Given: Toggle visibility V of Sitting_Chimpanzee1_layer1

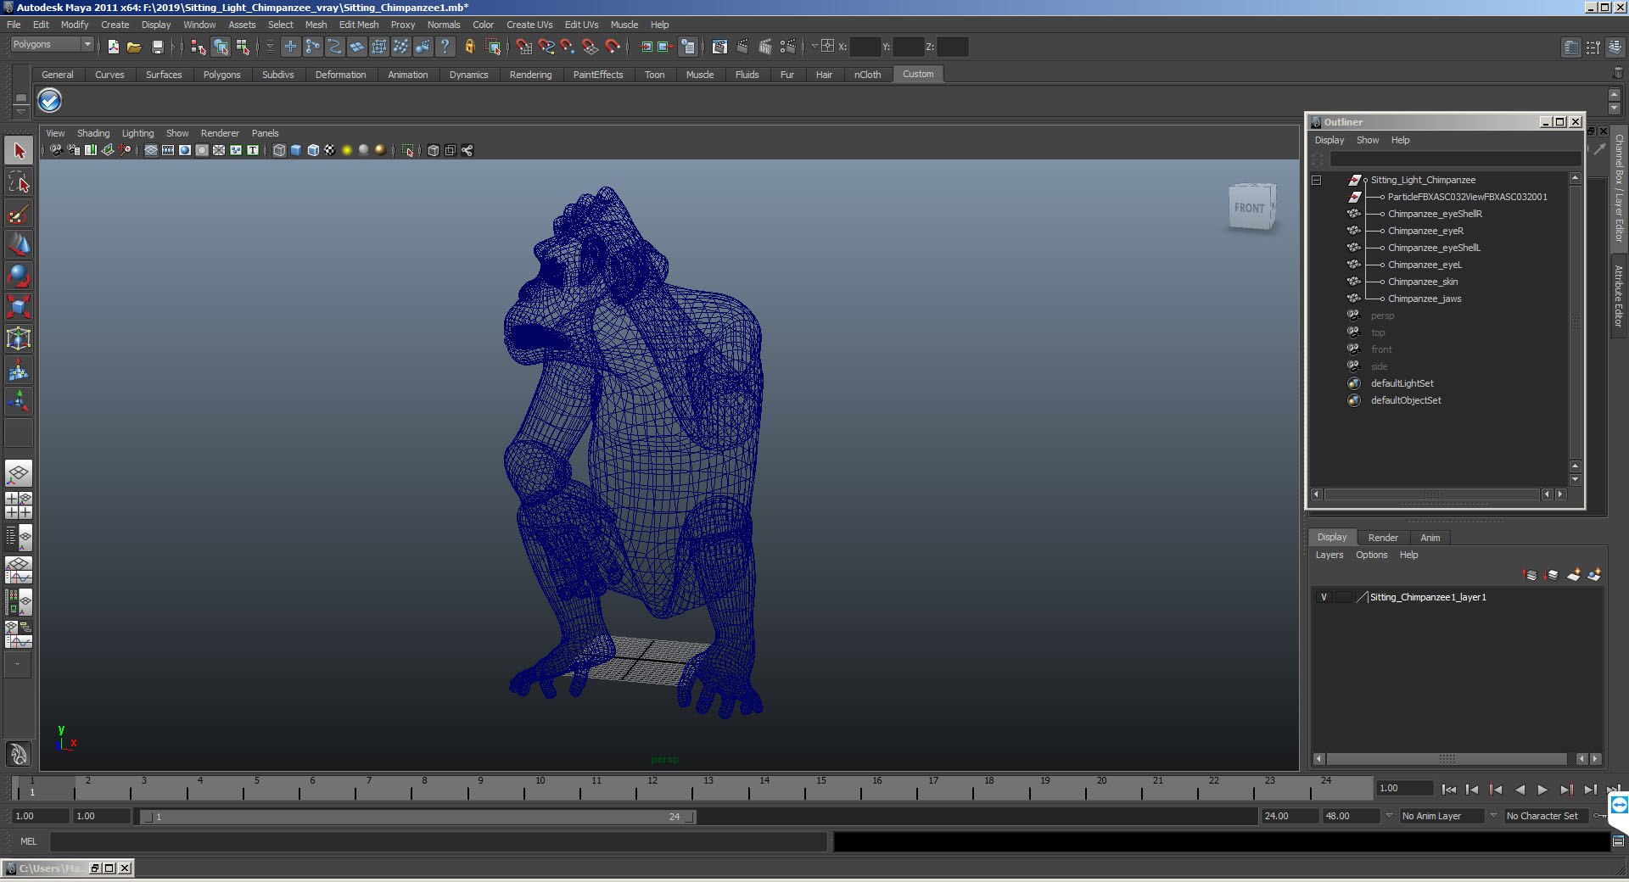Looking at the screenshot, I should click(1324, 597).
